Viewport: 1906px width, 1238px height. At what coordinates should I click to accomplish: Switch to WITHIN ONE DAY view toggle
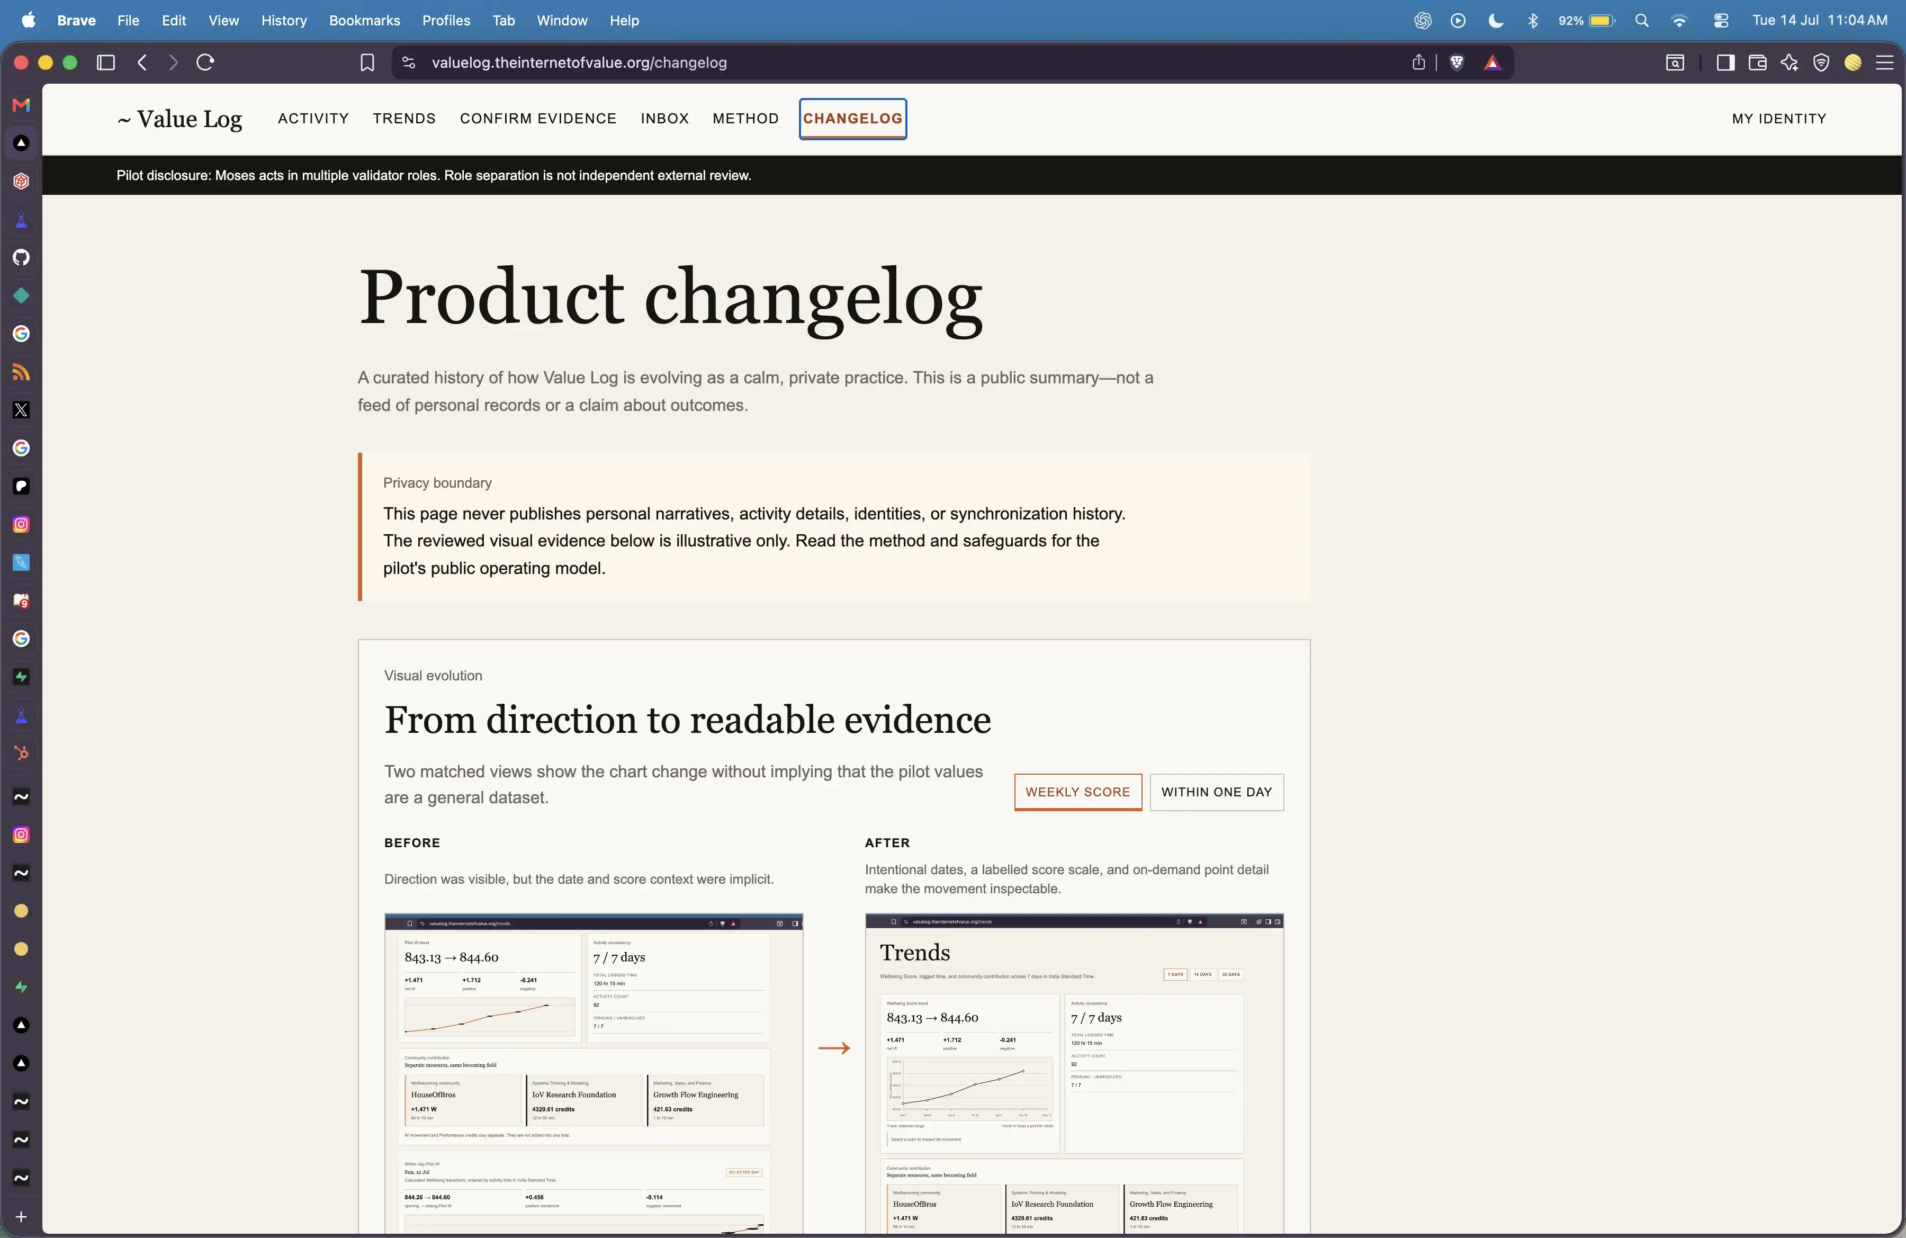click(1217, 792)
